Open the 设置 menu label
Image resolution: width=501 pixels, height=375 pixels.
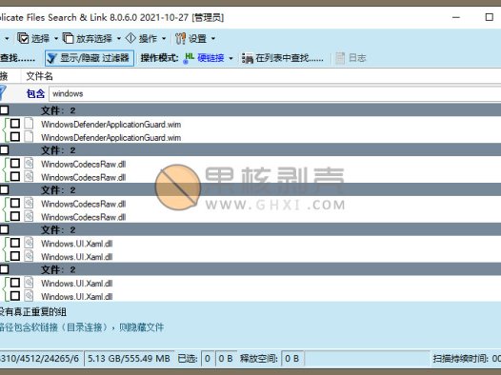tap(197, 39)
